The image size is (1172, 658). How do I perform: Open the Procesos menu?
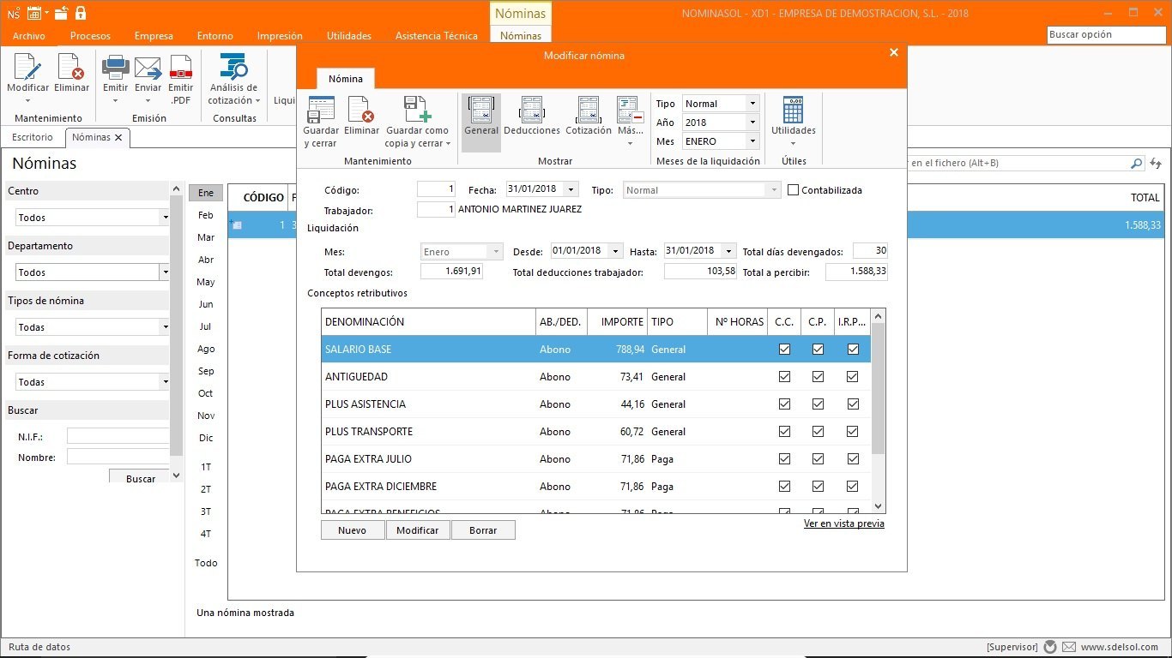[x=90, y=36]
